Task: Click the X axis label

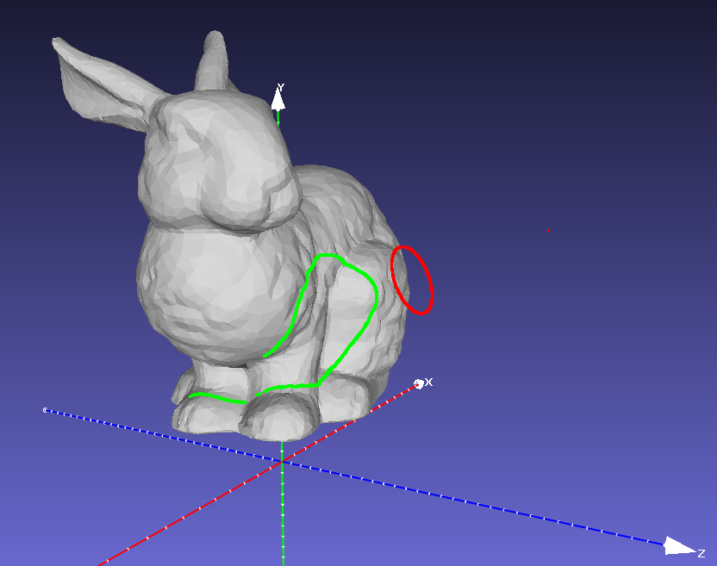Action: 428,382
